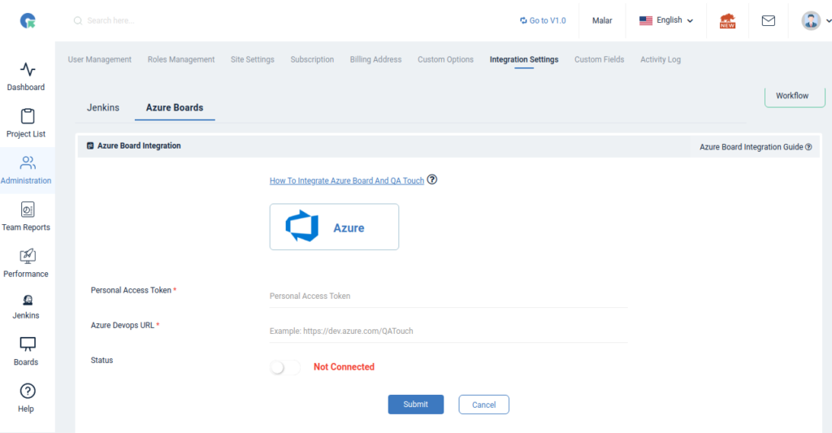Click the NEW announcements icon
The height and width of the screenshot is (433, 832).
point(727,21)
